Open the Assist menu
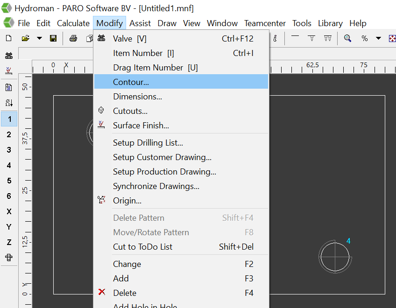This screenshot has height=308, width=396. (x=140, y=23)
